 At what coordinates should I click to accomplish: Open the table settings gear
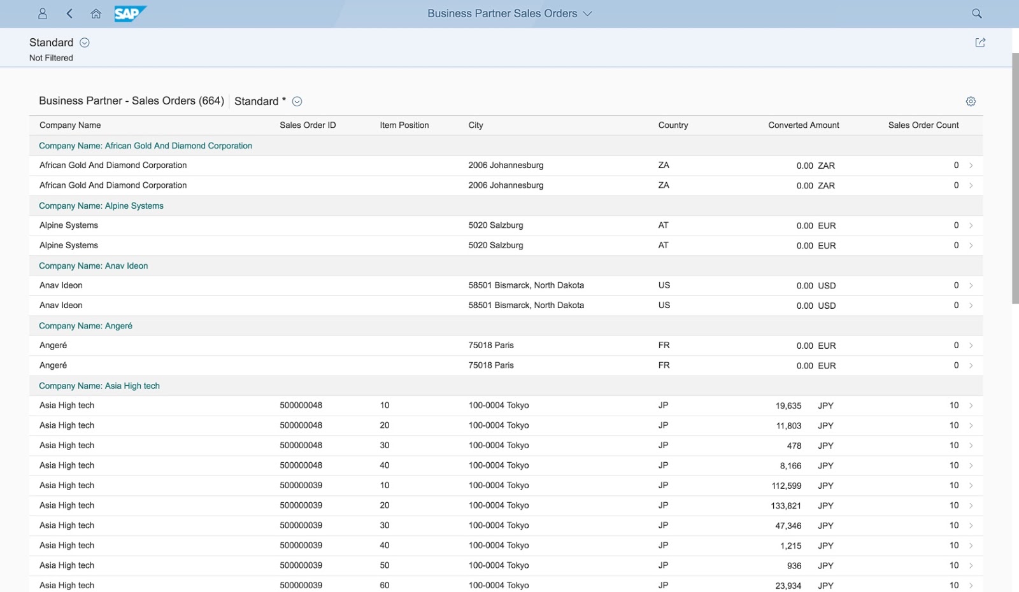tap(970, 101)
